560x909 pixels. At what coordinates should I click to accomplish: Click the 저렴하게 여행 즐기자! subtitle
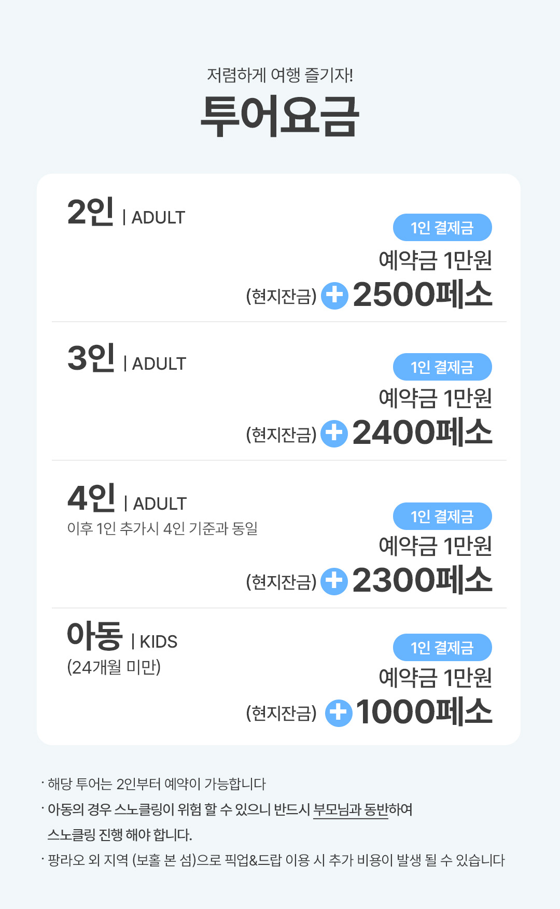(280, 75)
